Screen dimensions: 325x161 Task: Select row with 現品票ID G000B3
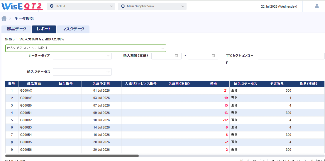click(x=165, y=127)
